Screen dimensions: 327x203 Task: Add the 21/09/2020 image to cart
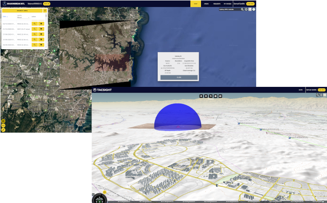tap(42, 39)
